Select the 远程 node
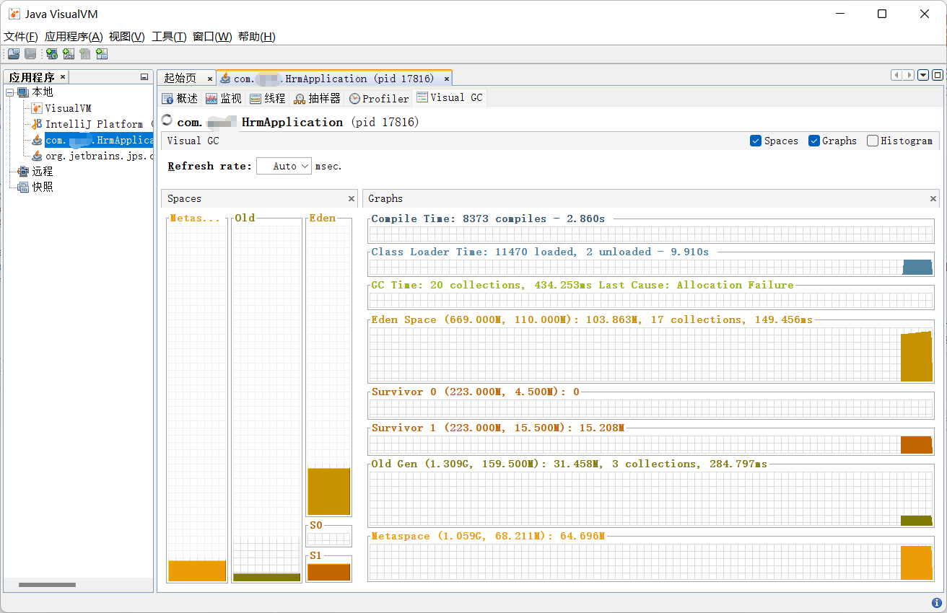The image size is (947, 613). (43, 172)
